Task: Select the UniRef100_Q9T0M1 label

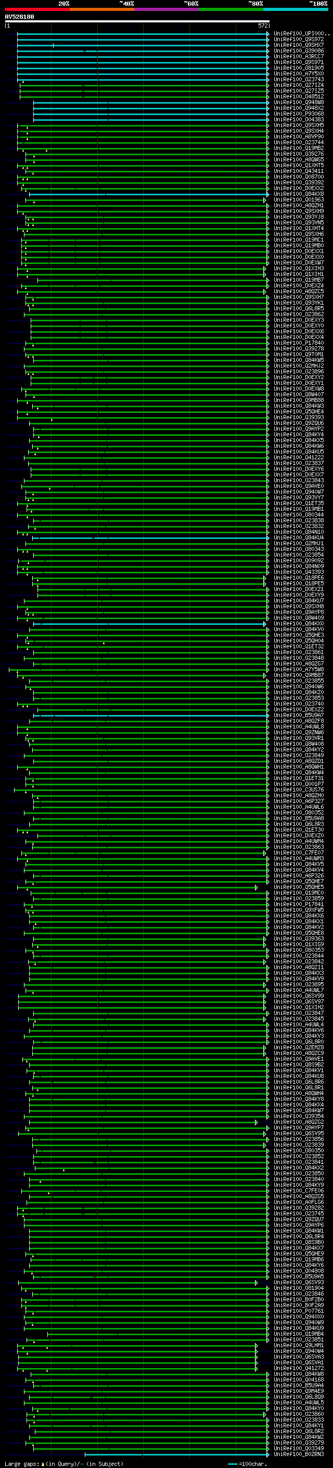Action: tap(299, 354)
